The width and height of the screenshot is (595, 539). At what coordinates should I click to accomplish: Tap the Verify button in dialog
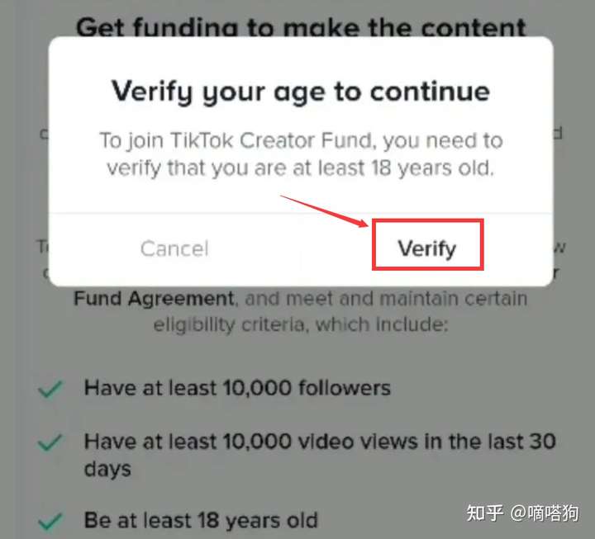427,248
